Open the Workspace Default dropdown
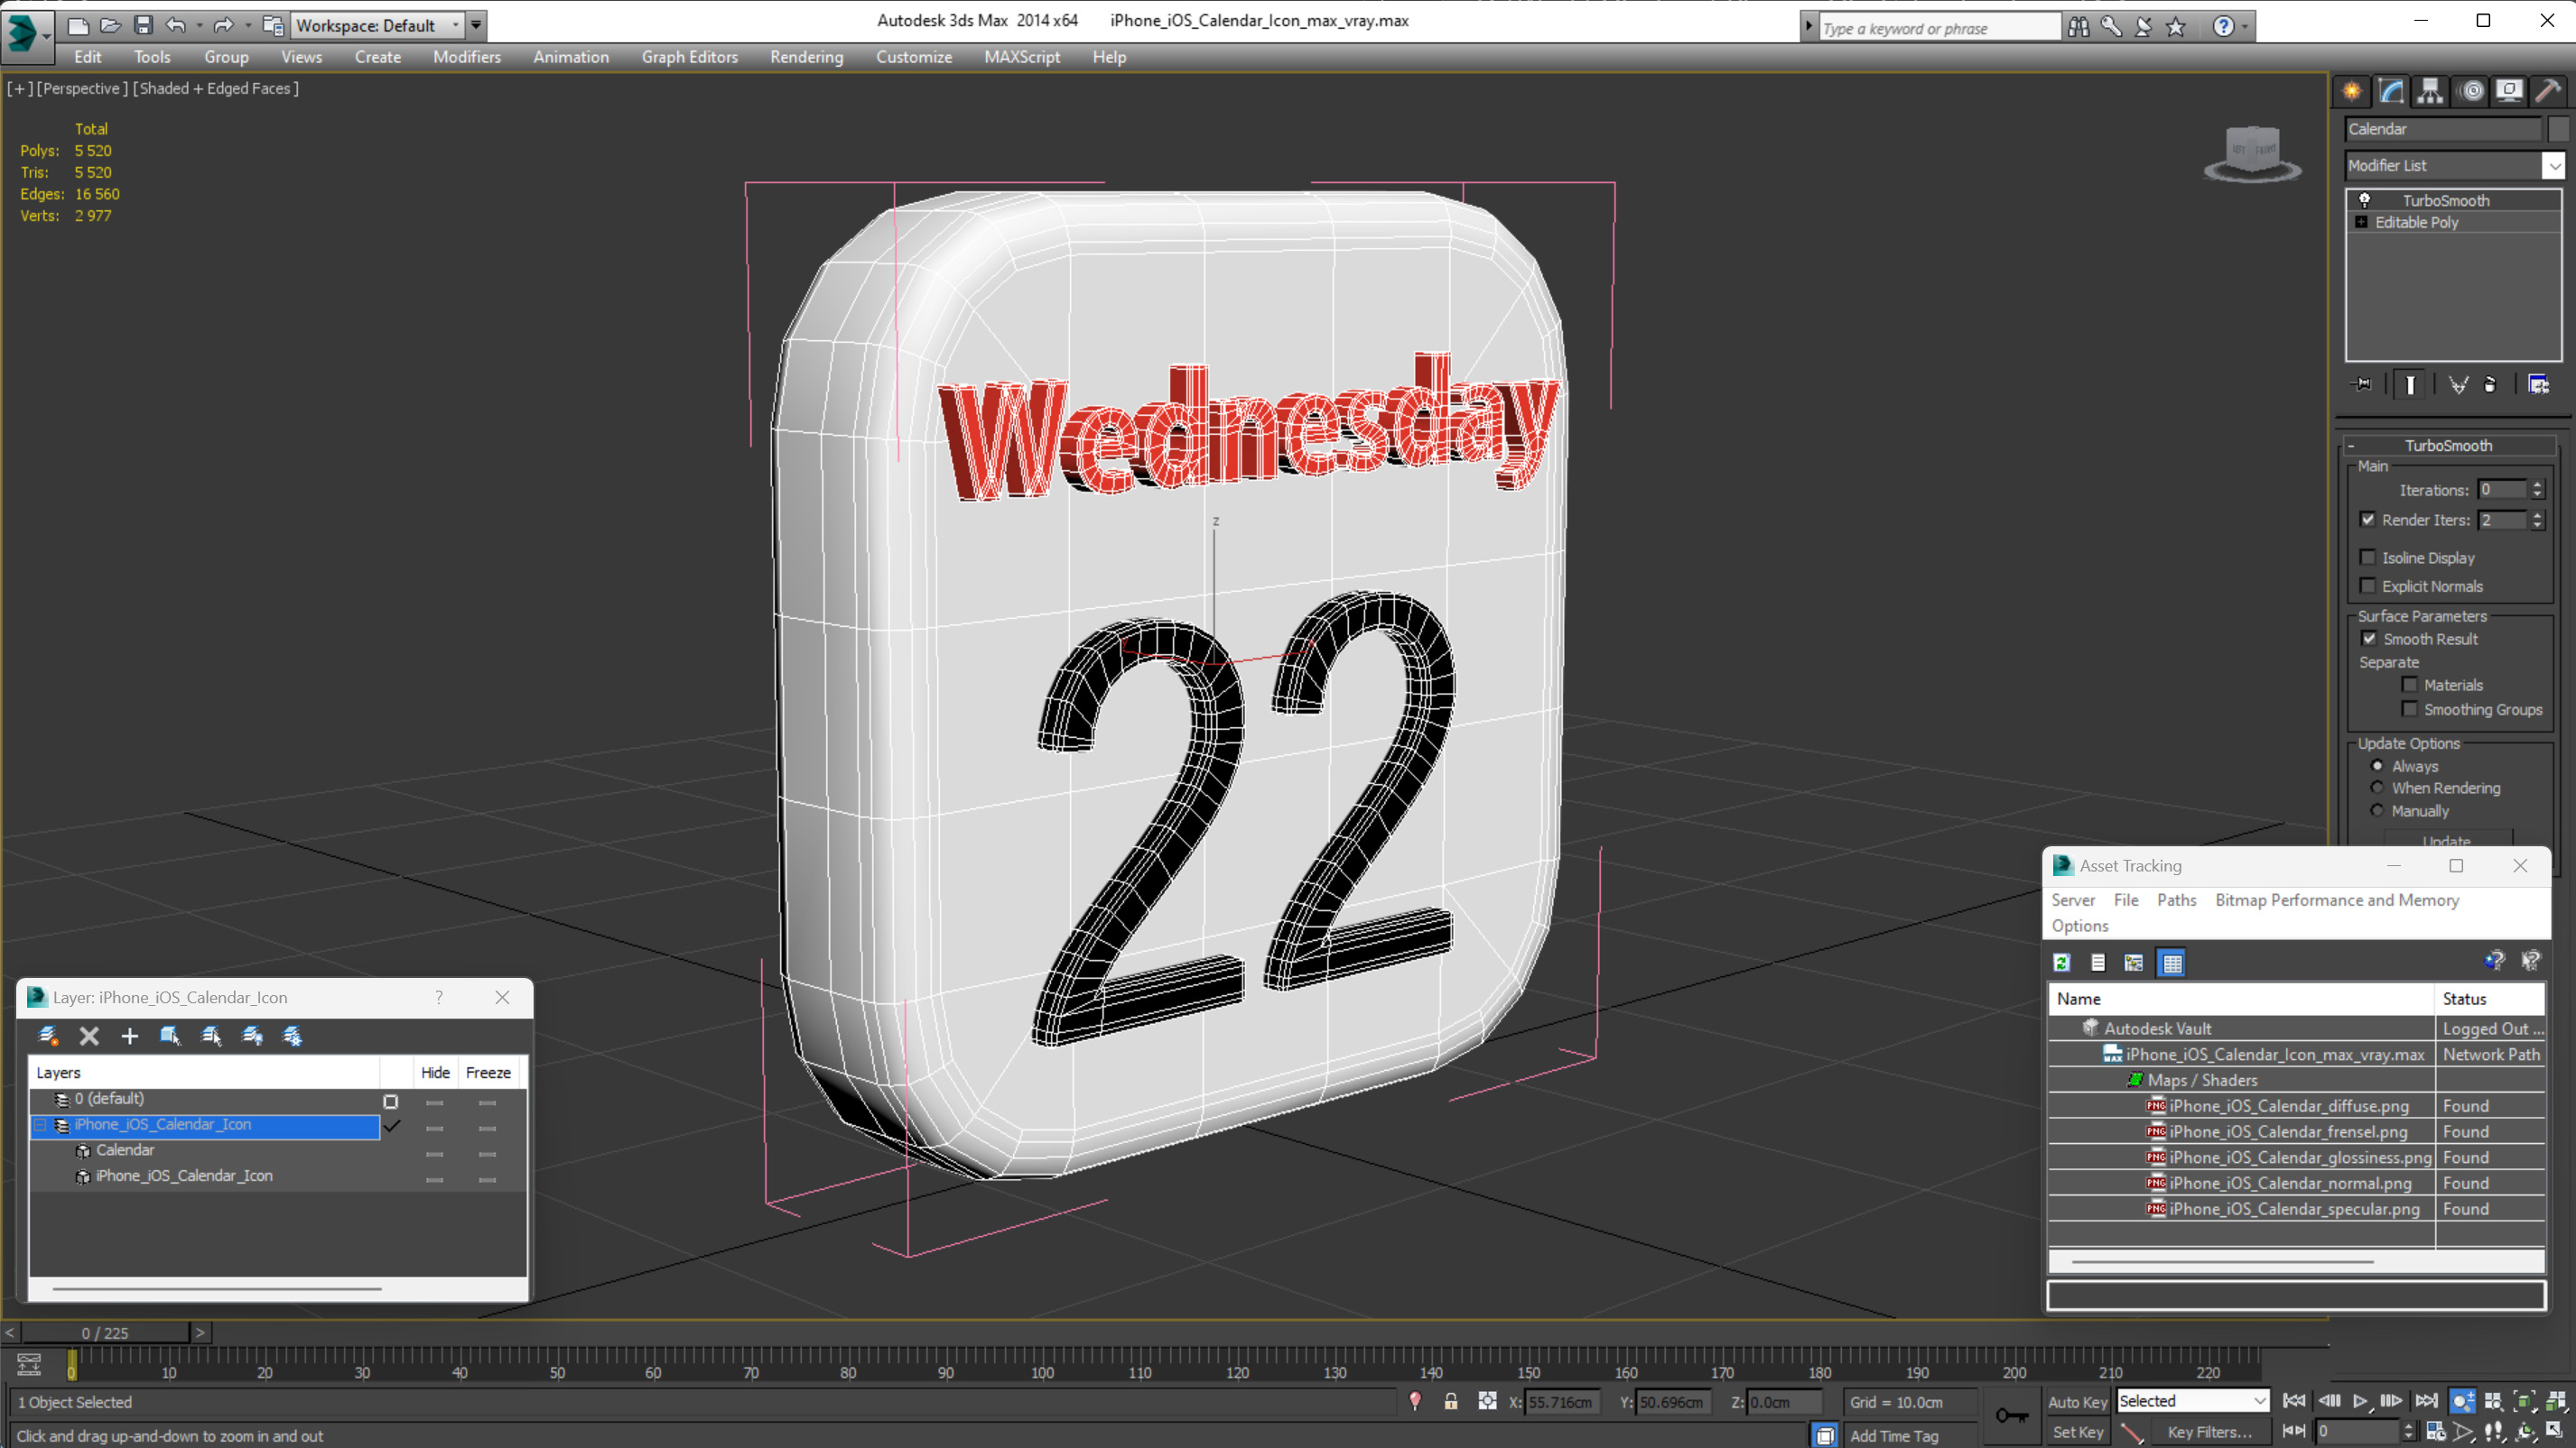Image resolution: width=2576 pixels, height=1448 pixels. [x=379, y=25]
